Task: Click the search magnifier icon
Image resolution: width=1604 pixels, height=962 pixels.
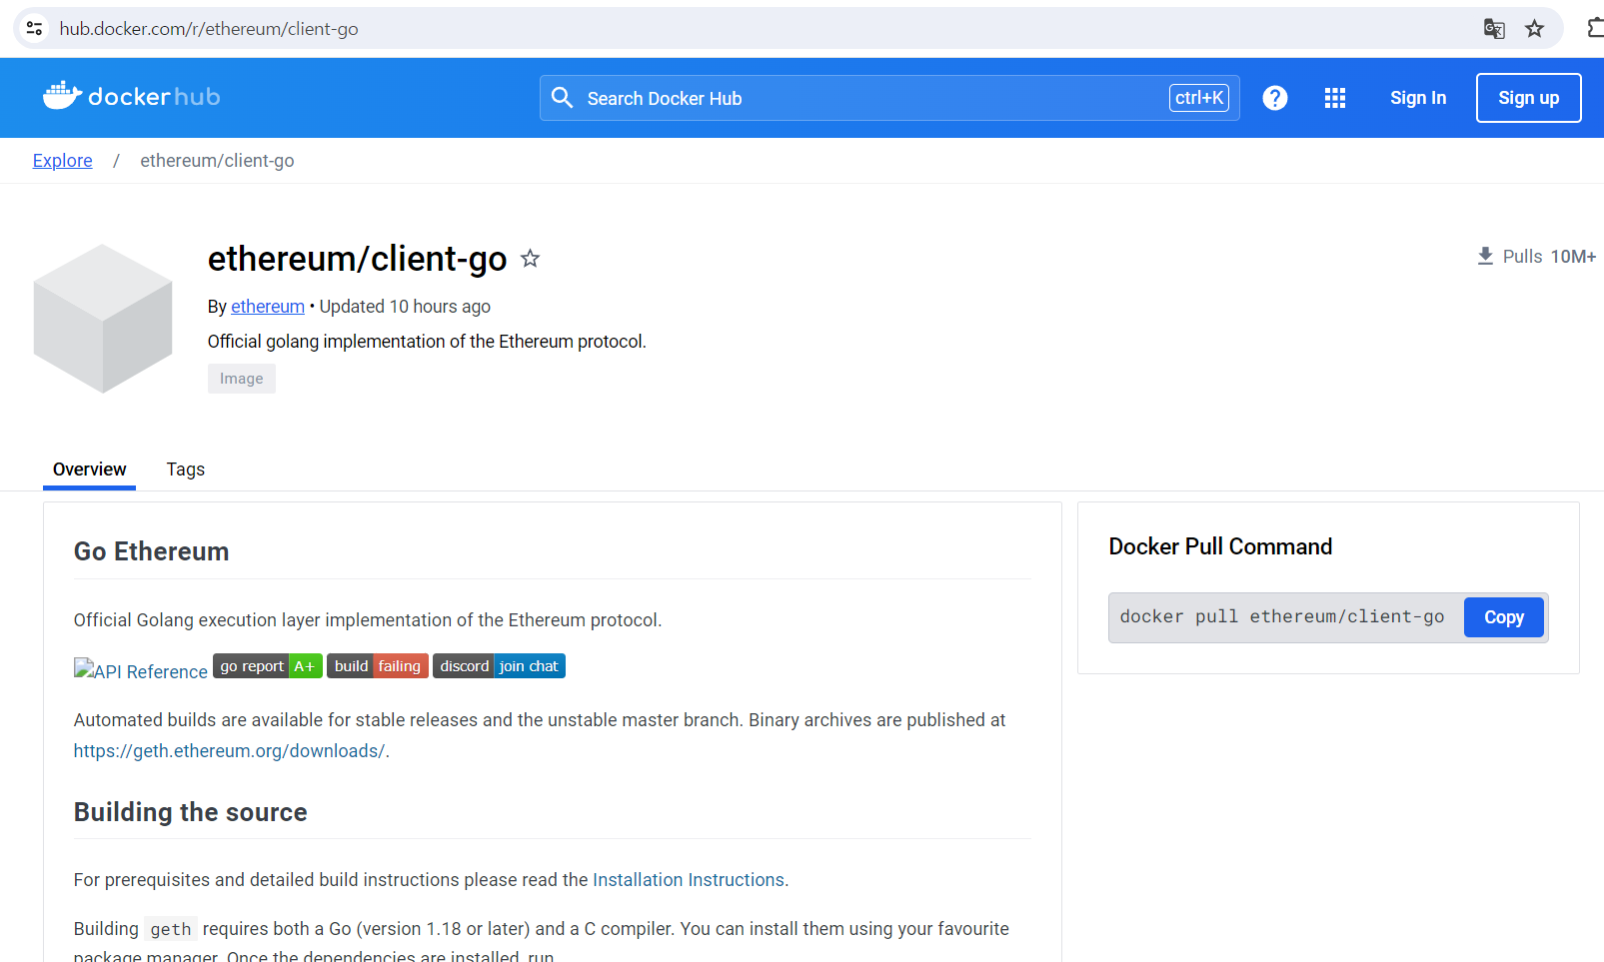Action: point(563,98)
